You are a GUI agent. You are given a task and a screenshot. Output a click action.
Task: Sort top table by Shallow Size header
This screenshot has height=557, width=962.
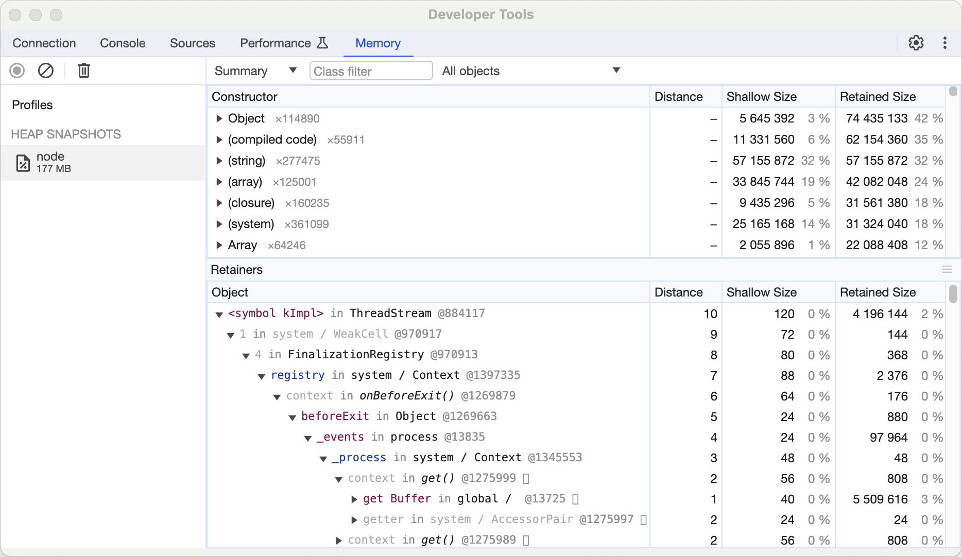(x=779, y=97)
